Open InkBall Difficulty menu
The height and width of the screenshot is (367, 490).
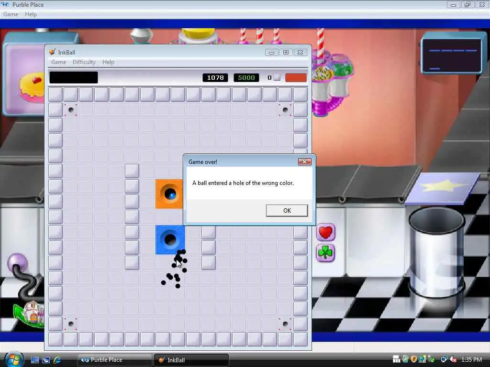84,62
